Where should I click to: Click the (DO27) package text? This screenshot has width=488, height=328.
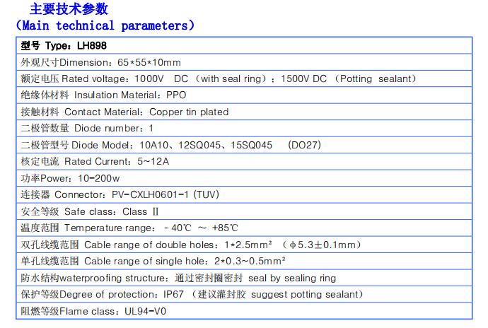coord(304,145)
